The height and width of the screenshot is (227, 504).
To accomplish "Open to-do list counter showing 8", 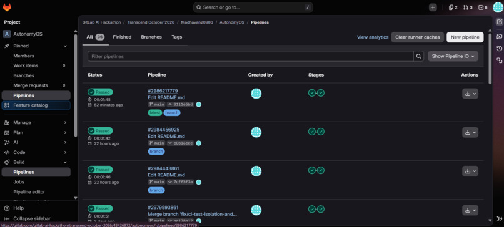I will point(483,7).
